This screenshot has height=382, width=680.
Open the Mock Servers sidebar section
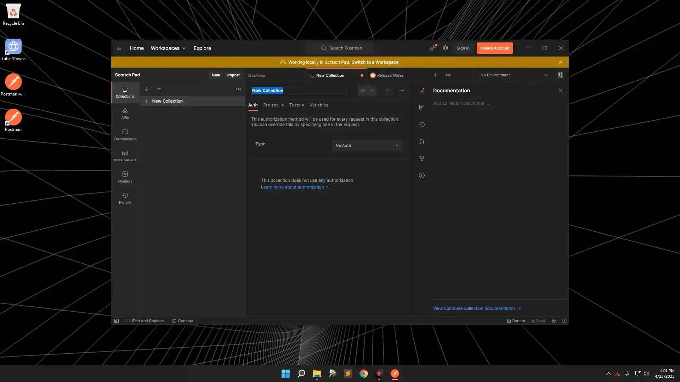tap(125, 156)
